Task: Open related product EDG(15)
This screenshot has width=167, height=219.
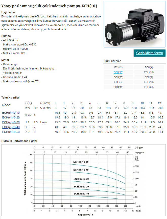Action: tap(118, 87)
